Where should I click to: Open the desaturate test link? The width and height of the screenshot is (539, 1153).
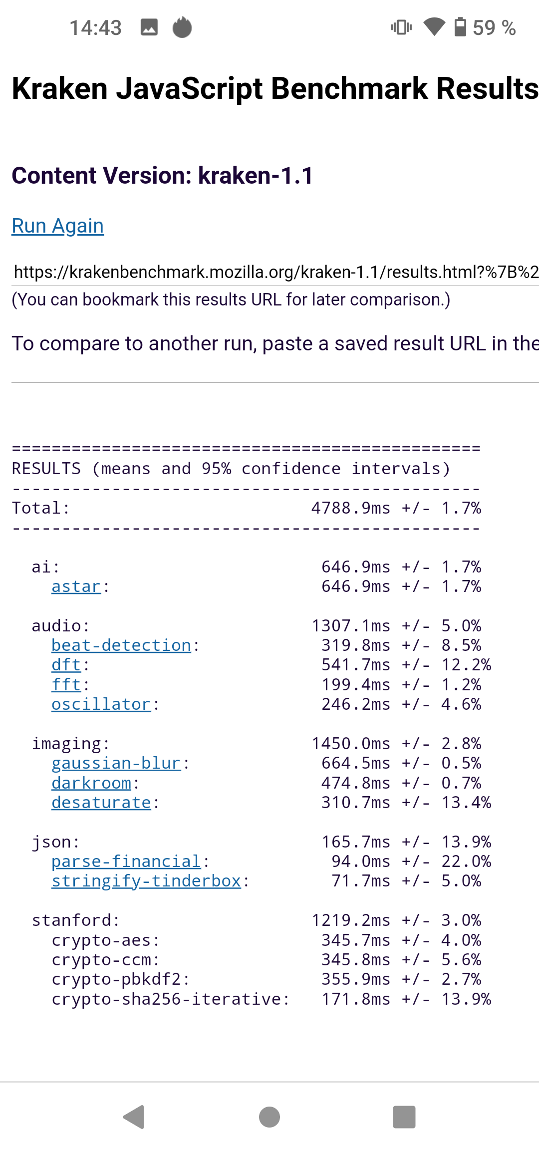tap(101, 803)
